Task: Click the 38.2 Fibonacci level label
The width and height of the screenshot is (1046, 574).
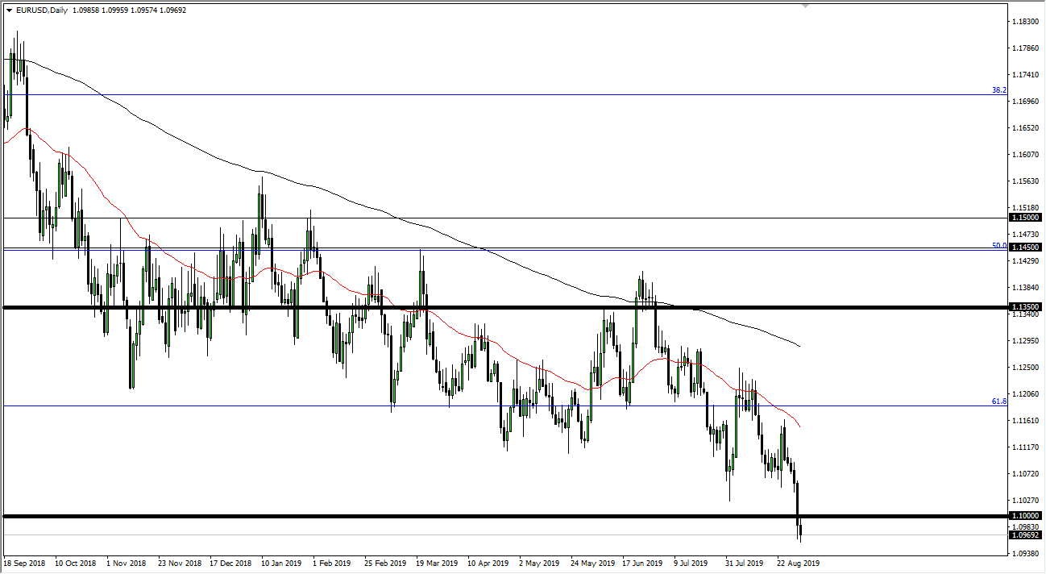Action: (998, 90)
